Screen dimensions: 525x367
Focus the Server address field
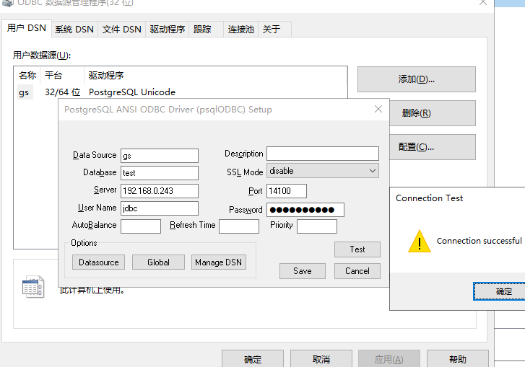pyautogui.click(x=159, y=191)
